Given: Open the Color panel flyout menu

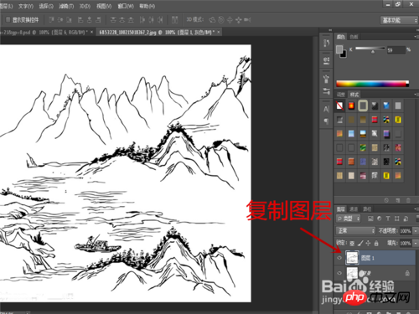Looking at the screenshot, I should click(416, 37).
